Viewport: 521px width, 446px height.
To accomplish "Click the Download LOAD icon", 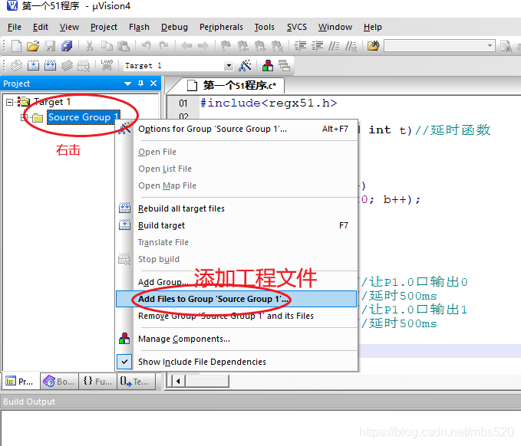I will click(107, 65).
